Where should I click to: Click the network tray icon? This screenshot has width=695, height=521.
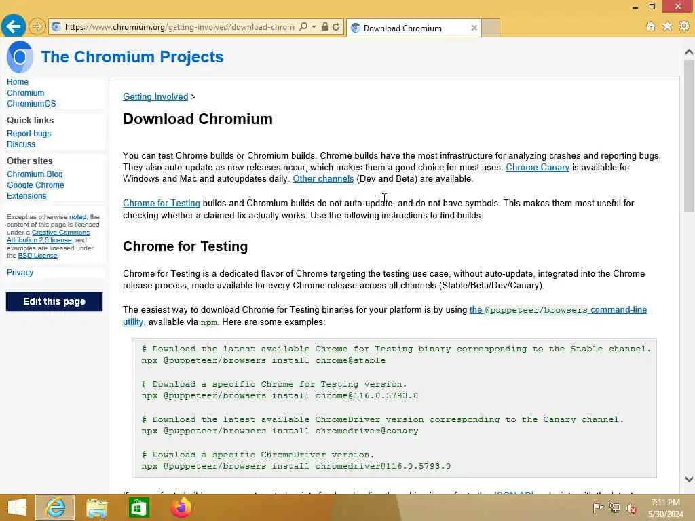(x=615, y=508)
